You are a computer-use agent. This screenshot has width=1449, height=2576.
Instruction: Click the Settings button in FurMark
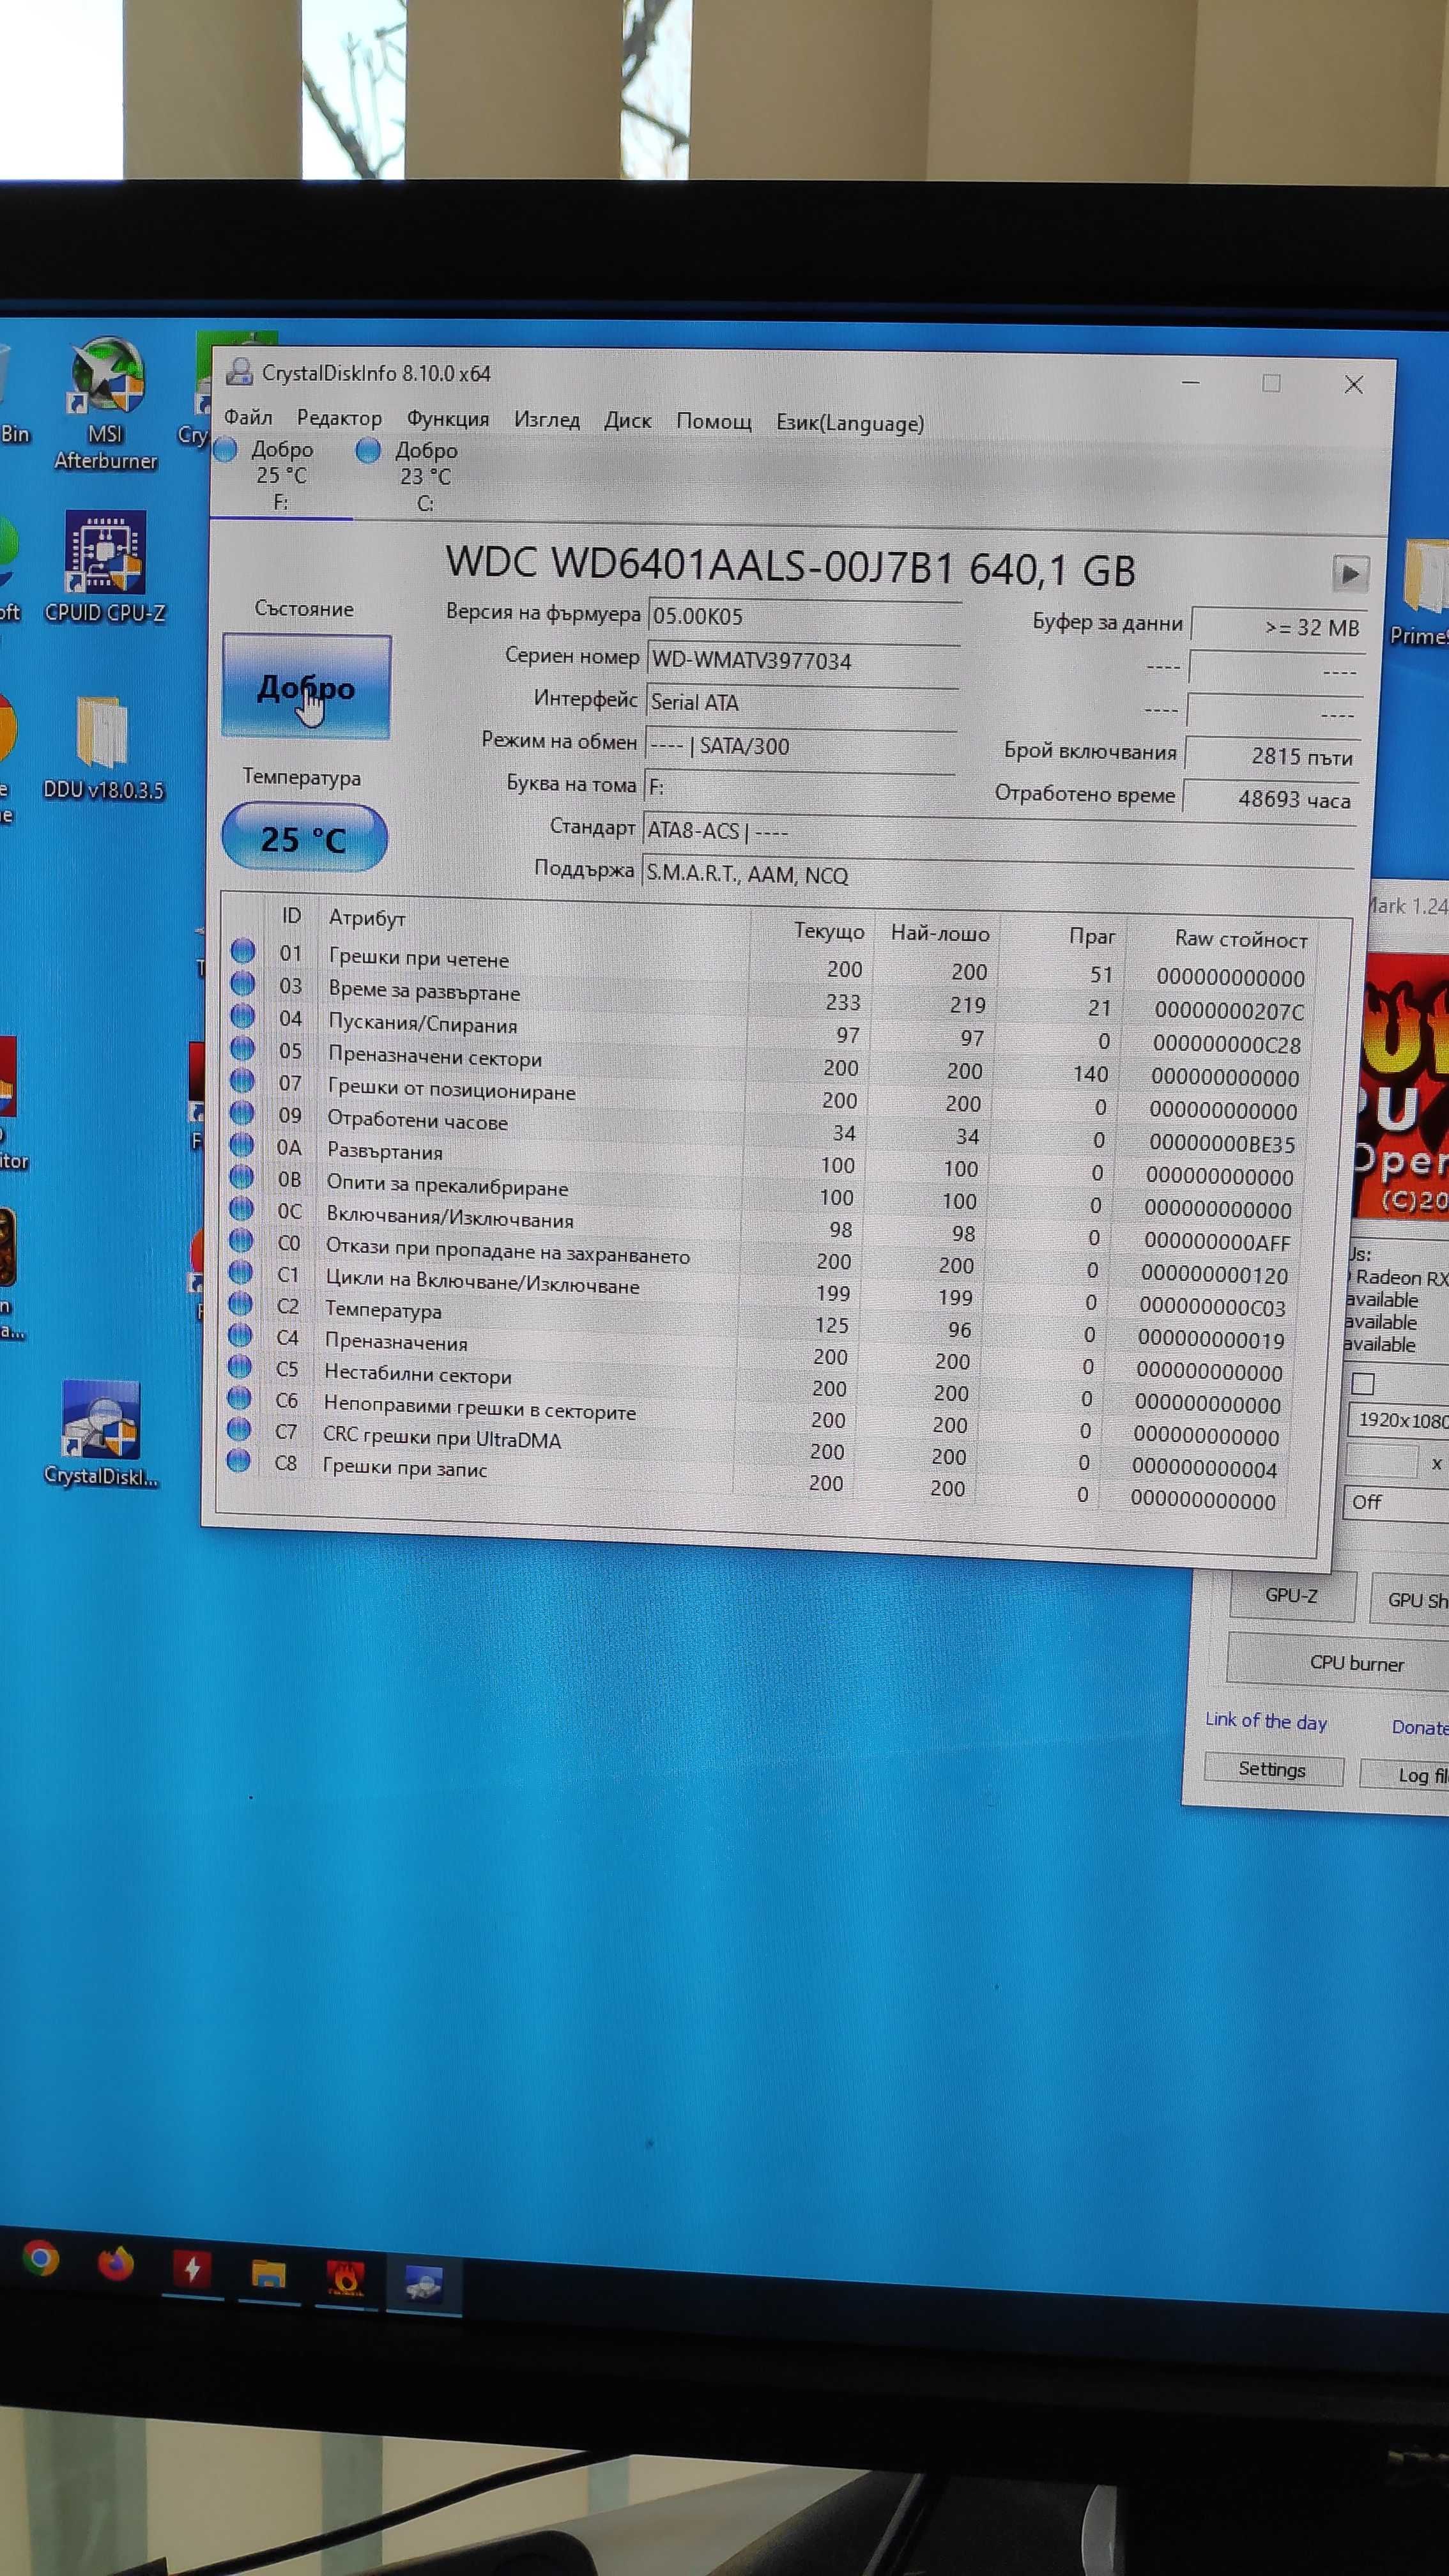(1272, 1769)
